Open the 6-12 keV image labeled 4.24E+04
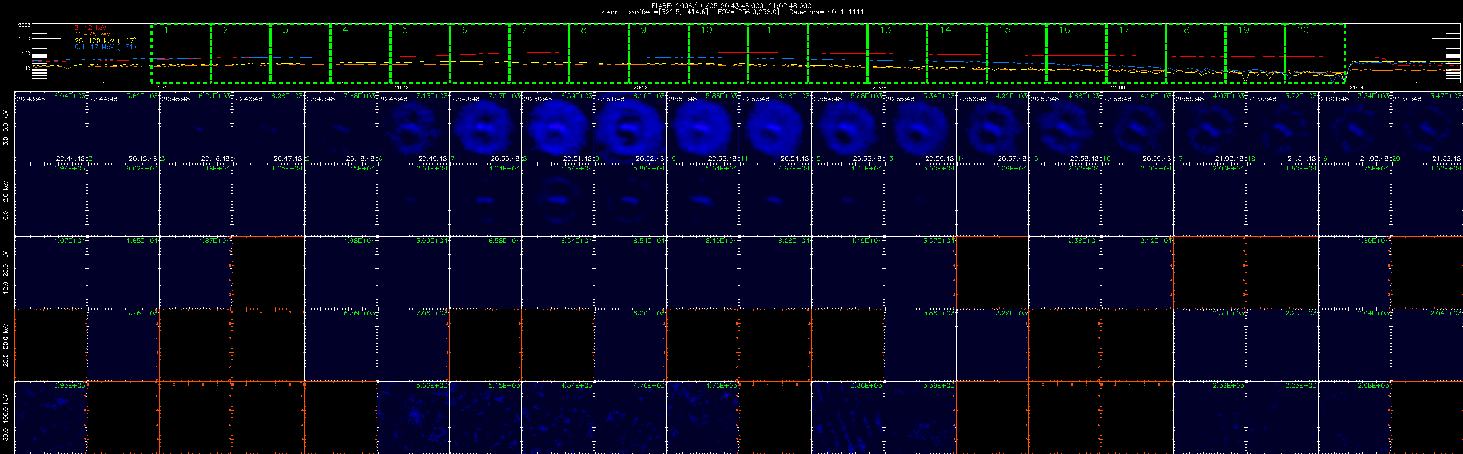This screenshot has height=454, width=1463. click(486, 200)
